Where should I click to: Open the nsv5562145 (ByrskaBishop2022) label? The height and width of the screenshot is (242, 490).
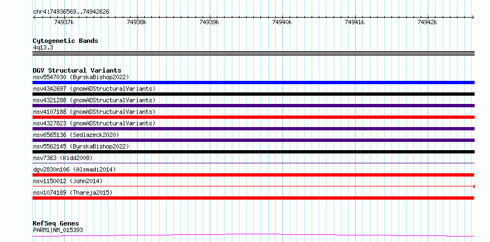click(81, 146)
